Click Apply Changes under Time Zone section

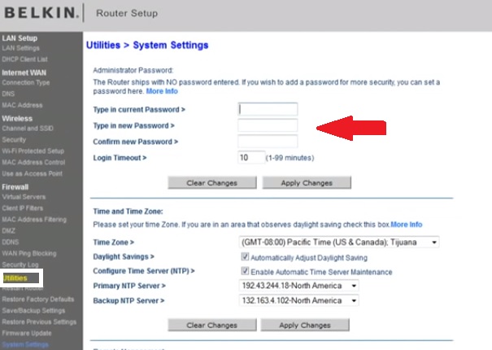tap(306, 325)
